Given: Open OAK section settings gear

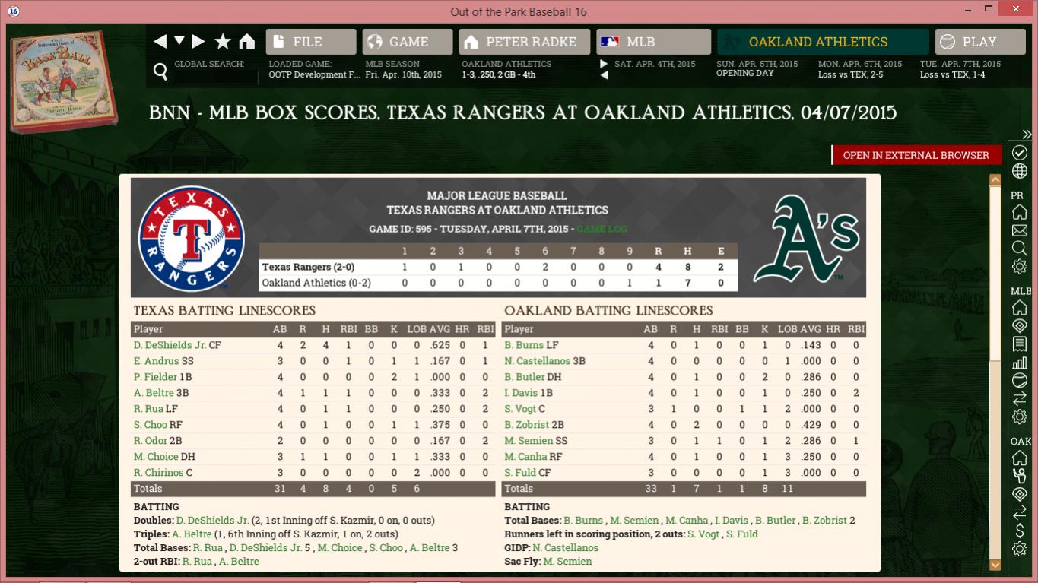Looking at the screenshot, I should (1020, 549).
